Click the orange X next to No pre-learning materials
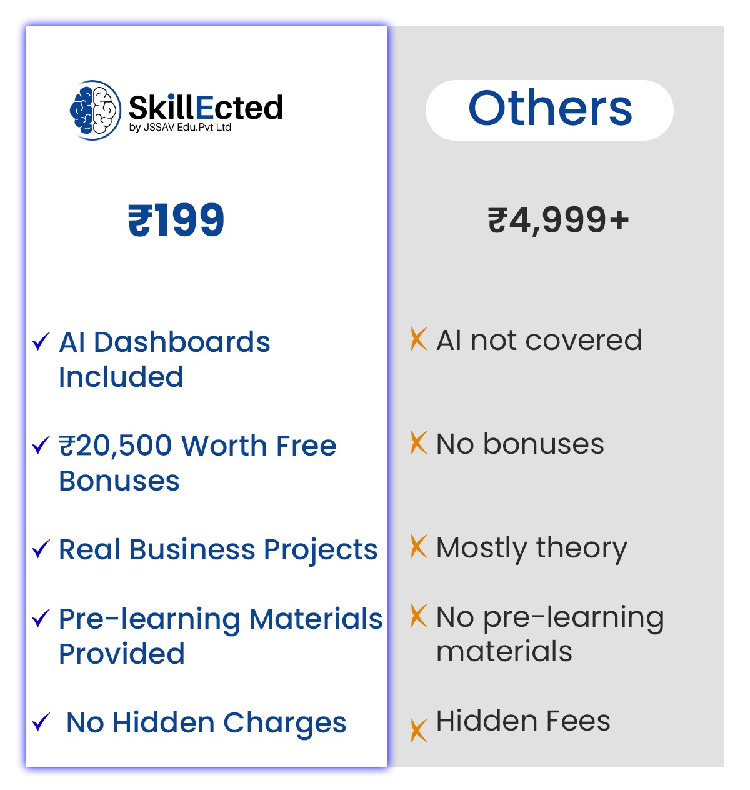This screenshot has width=750, height=790. [419, 616]
